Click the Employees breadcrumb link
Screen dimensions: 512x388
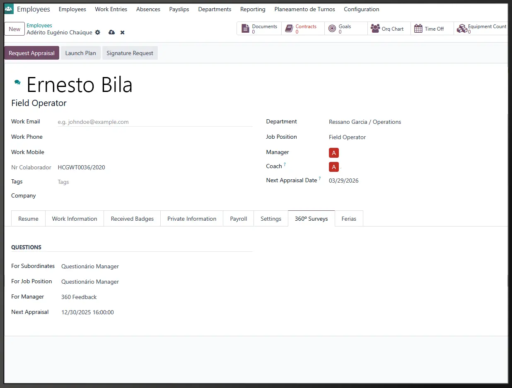click(x=39, y=26)
